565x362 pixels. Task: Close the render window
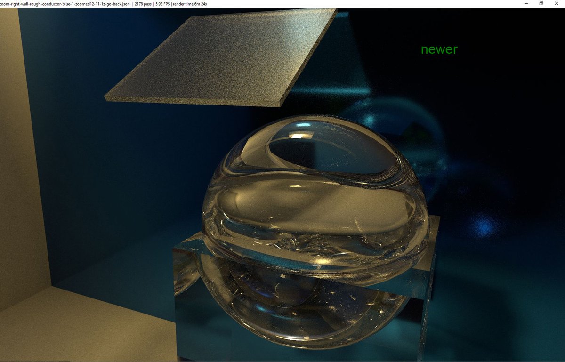pyautogui.click(x=557, y=3)
